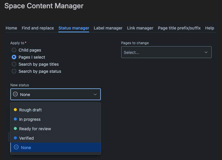Click the no-status icon in New status field
The width and height of the screenshot is (222, 160).
(15, 94)
